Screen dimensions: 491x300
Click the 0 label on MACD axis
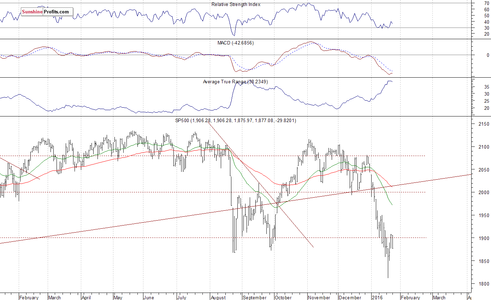click(x=488, y=55)
